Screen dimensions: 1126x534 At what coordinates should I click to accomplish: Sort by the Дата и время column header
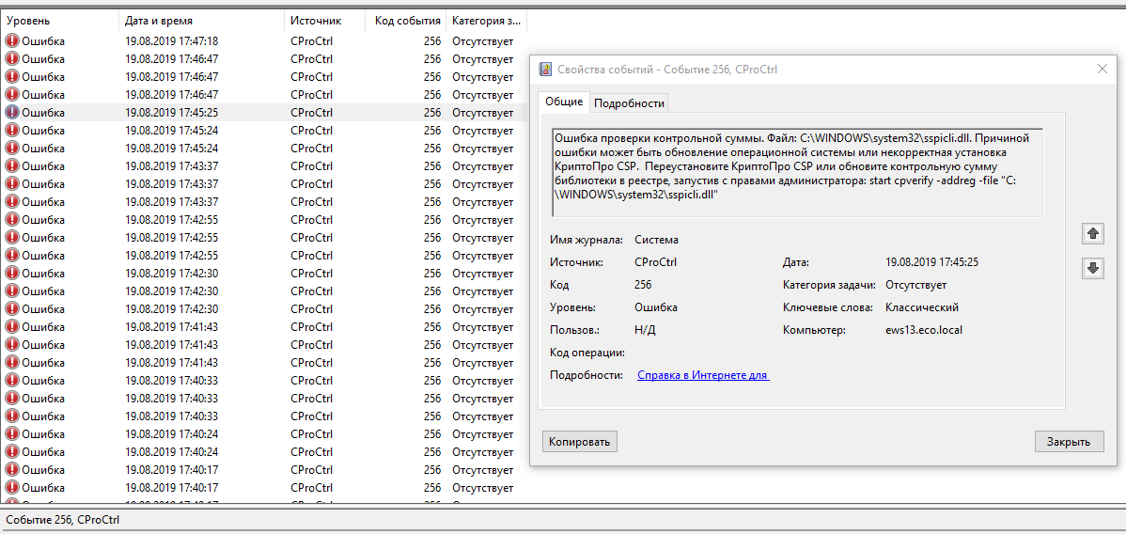[201, 21]
